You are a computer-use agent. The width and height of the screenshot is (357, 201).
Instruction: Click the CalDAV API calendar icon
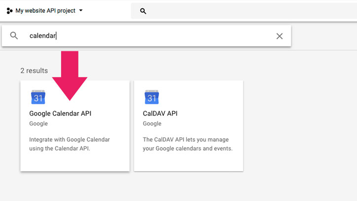click(x=151, y=97)
